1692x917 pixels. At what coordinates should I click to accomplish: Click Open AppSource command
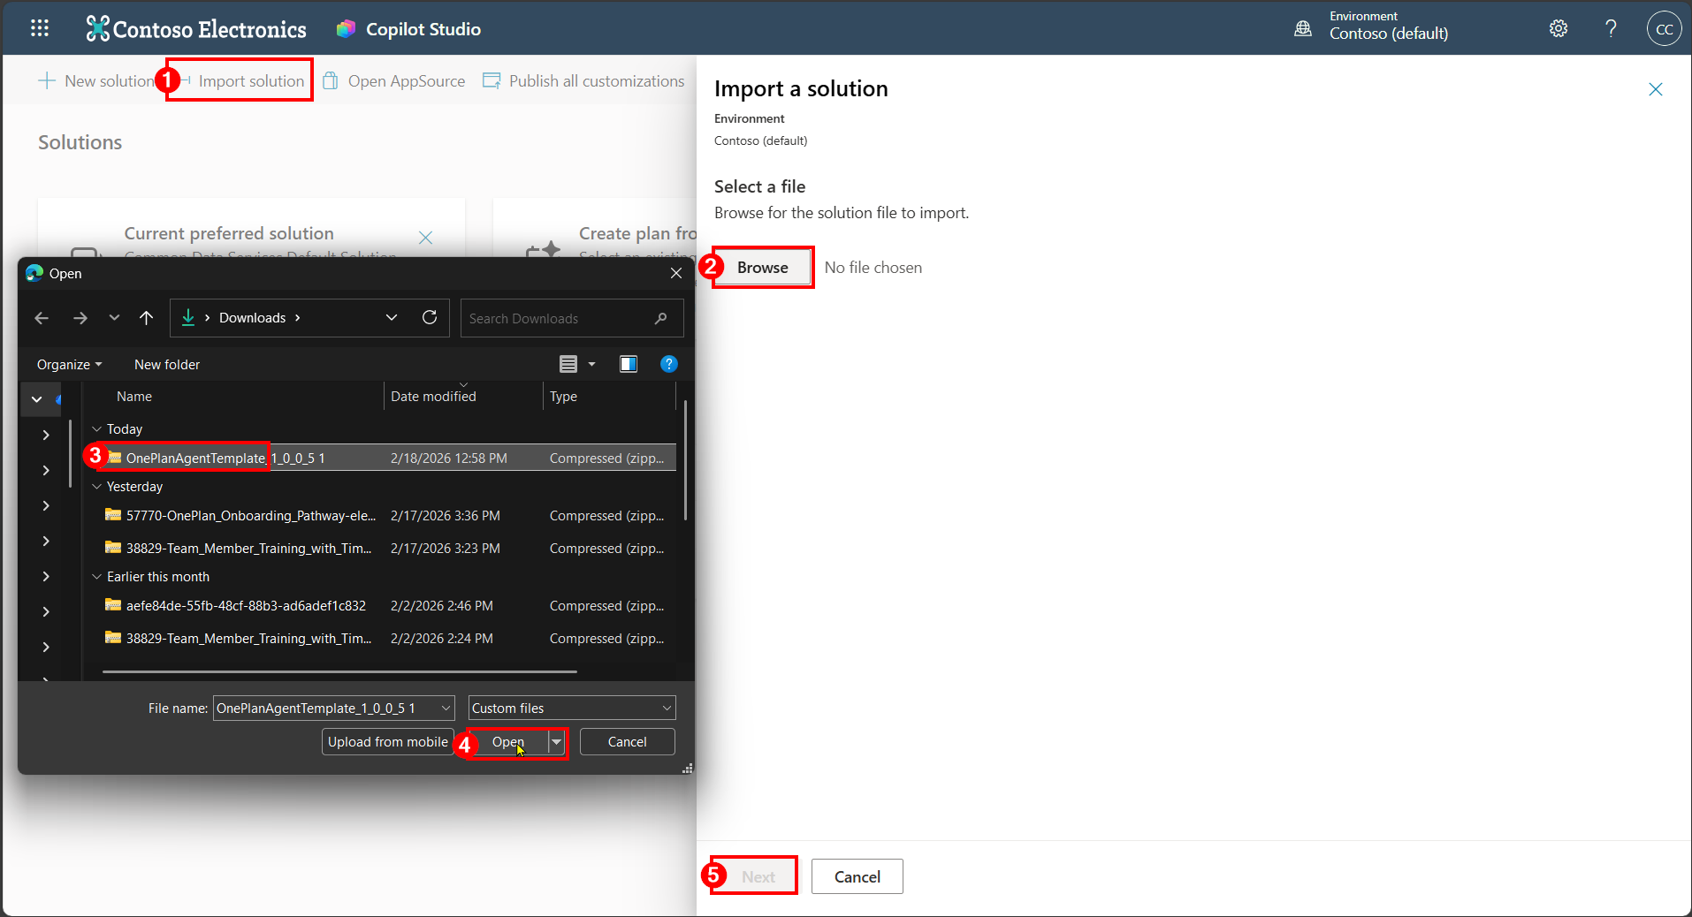tap(393, 80)
